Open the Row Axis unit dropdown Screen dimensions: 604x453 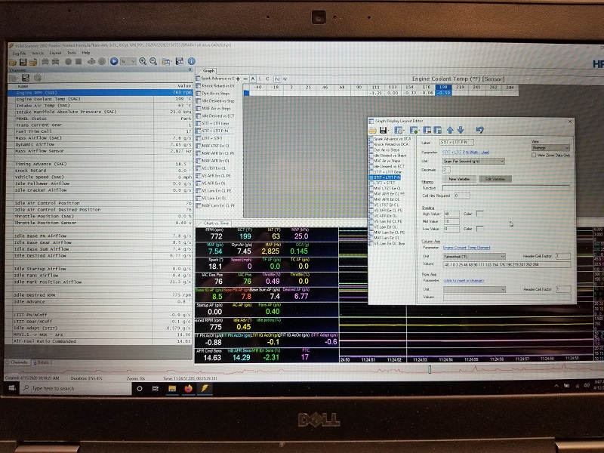(474, 289)
